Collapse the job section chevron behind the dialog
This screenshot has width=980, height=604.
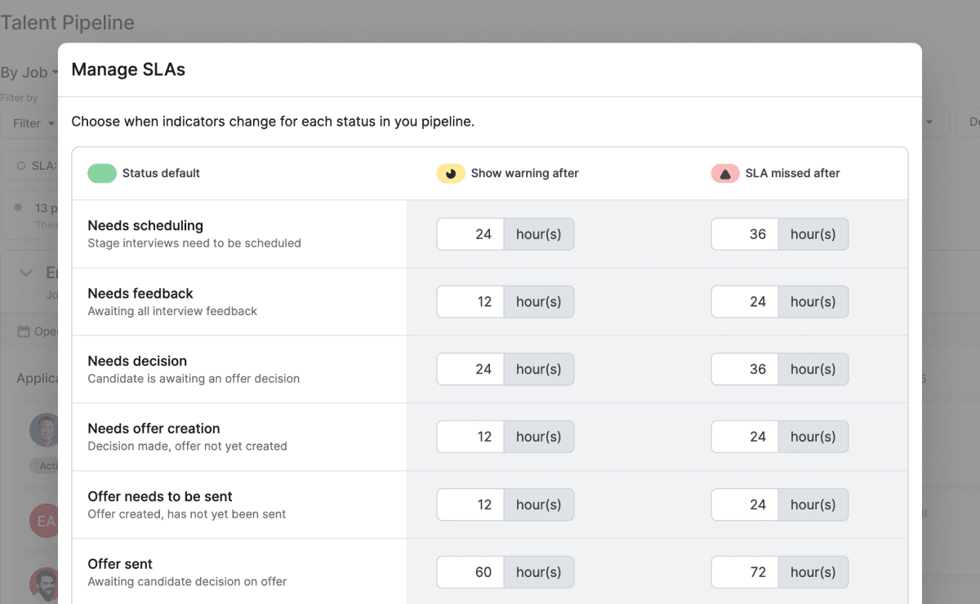click(x=25, y=273)
